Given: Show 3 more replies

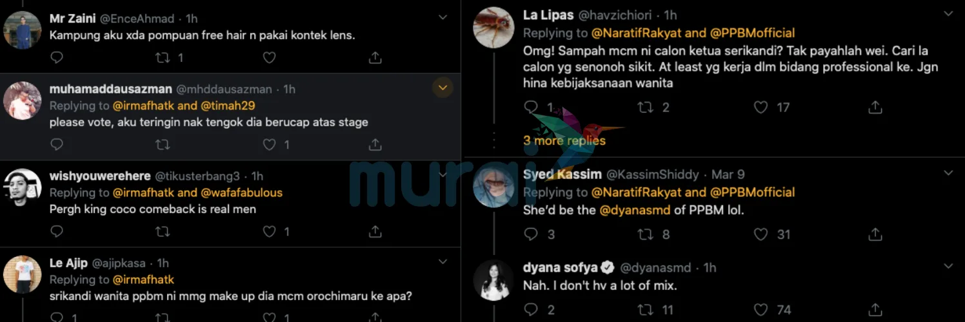Looking at the screenshot, I should (x=564, y=140).
